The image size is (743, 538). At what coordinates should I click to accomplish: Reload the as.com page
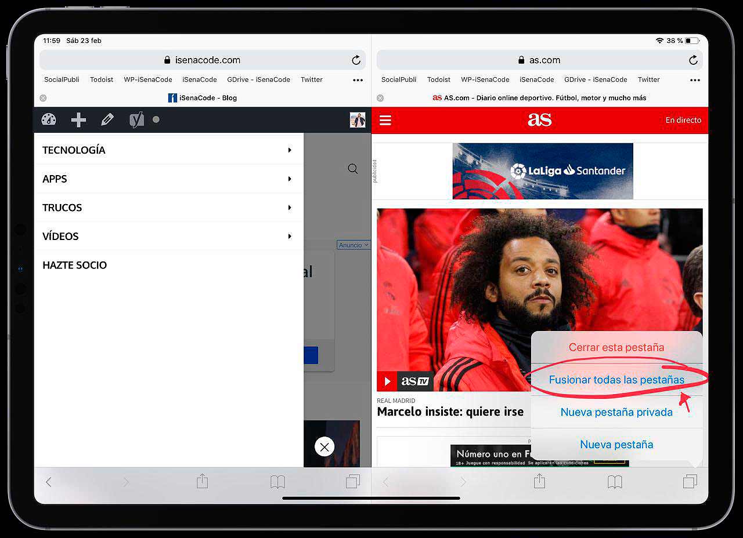[693, 60]
